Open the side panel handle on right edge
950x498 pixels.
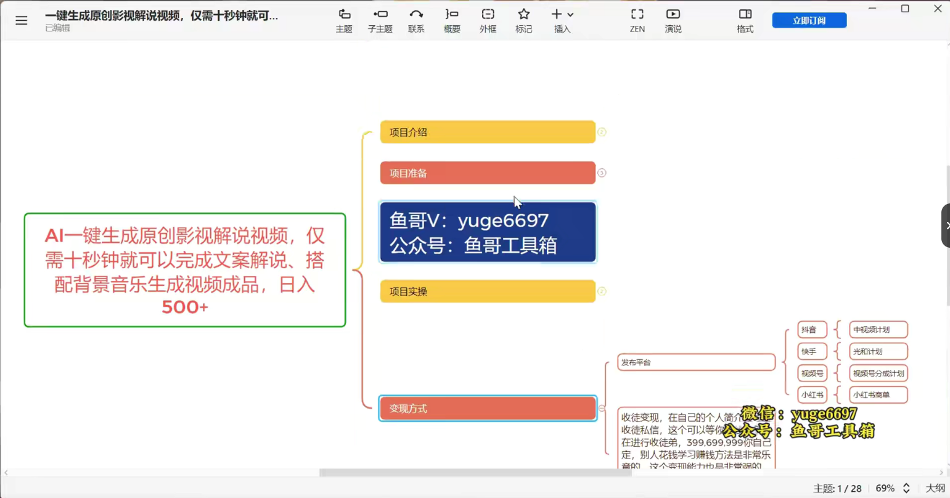pyautogui.click(x=946, y=226)
